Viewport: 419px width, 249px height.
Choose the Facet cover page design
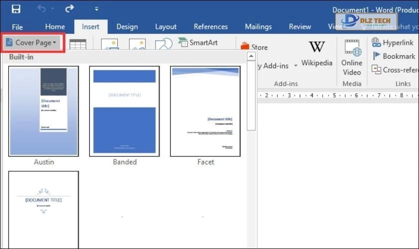click(x=206, y=111)
